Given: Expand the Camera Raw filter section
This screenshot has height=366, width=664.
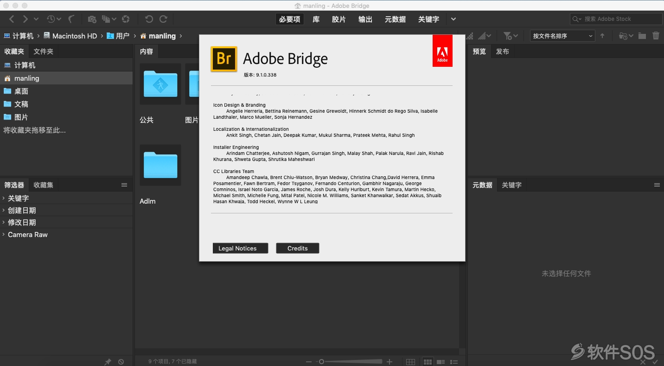Looking at the screenshot, I should (x=4, y=234).
